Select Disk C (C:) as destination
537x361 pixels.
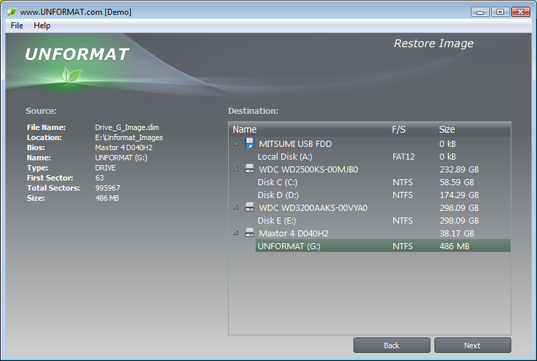point(383,183)
